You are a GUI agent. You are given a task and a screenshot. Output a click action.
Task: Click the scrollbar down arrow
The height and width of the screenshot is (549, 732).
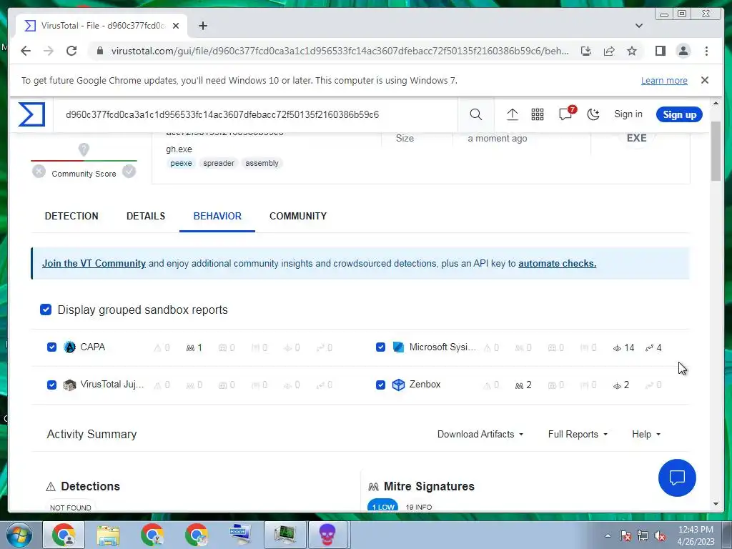716,504
